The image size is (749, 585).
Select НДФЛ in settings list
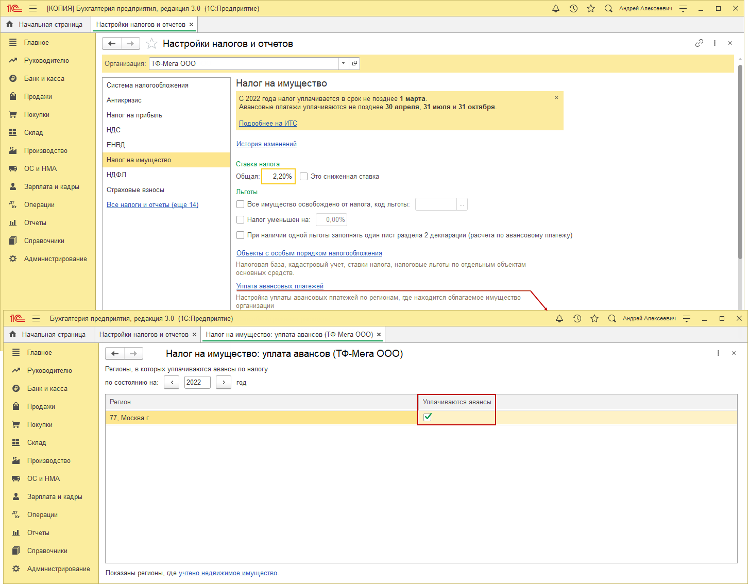166,175
